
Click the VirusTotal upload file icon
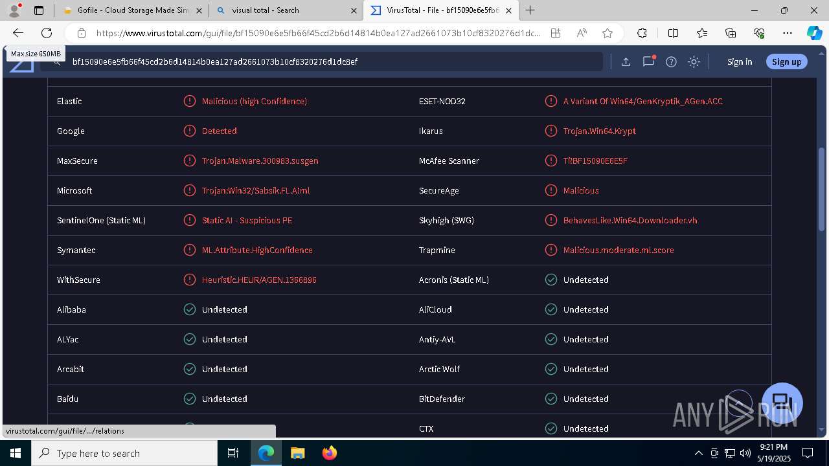(x=626, y=61)
